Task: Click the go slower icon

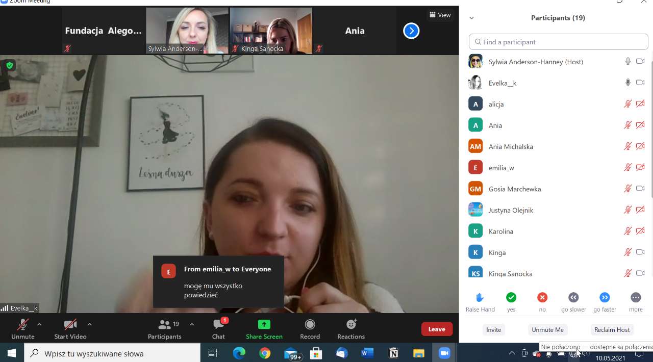Action: click(x=573, y=297)
